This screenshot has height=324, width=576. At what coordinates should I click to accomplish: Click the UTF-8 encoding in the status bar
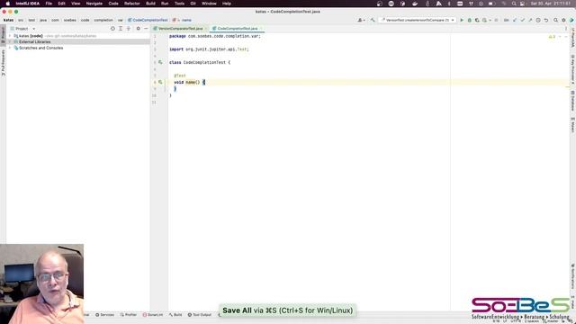click(x=516, y=321)
